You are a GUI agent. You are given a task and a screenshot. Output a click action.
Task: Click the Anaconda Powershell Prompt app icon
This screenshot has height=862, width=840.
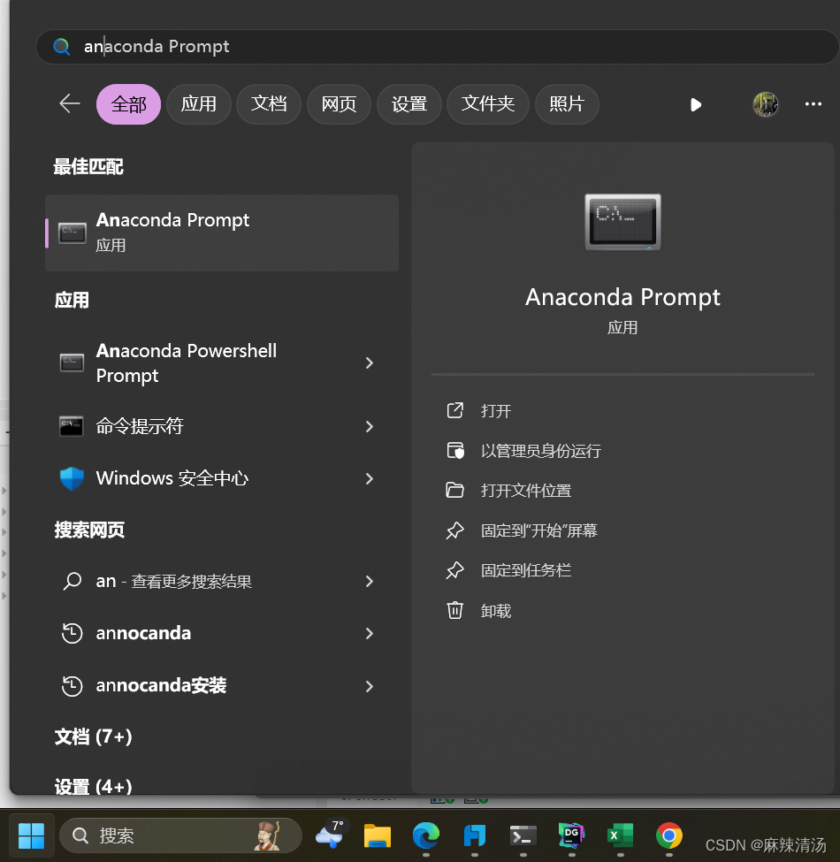coord(72,362)
